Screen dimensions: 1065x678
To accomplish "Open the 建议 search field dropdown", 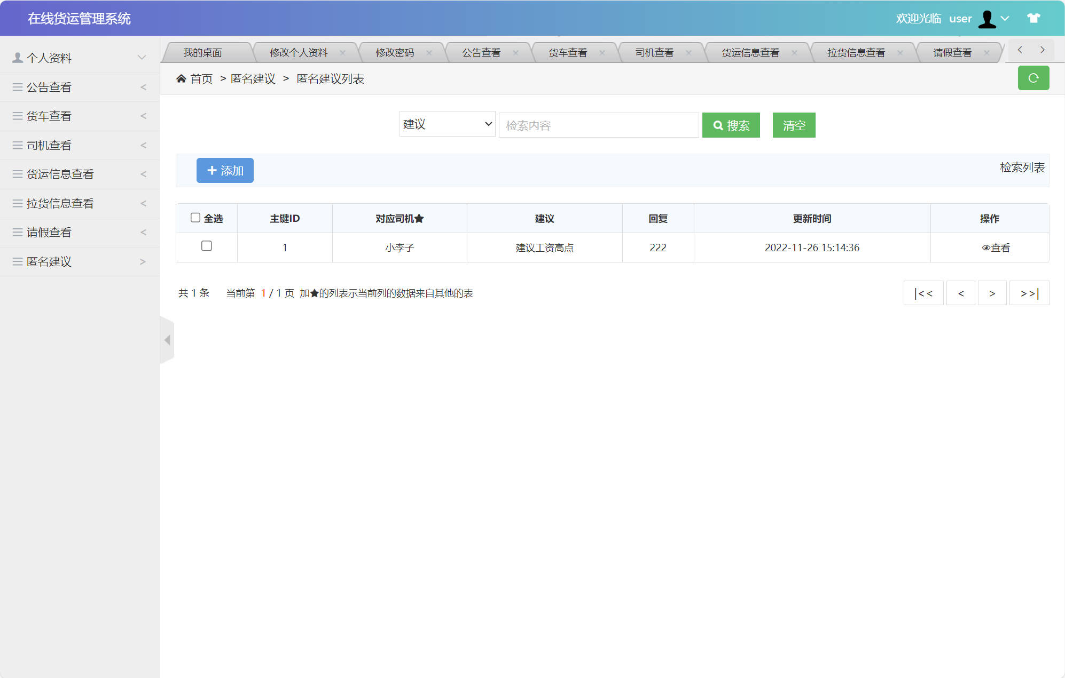I will 447,124.
